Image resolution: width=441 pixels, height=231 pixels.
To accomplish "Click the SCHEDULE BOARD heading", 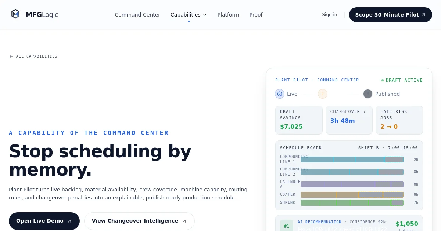I will point(301,148).
